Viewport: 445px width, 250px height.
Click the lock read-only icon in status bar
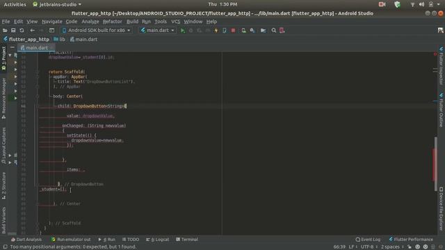(410, 247)
